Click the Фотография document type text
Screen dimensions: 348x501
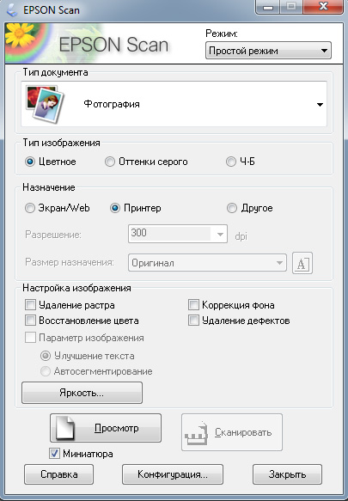pyautogui.click(x=112, y=104)
